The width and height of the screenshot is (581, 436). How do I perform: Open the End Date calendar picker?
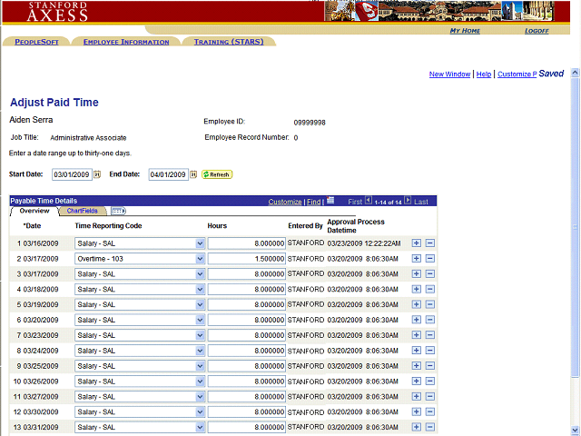(x=193, y=174)
